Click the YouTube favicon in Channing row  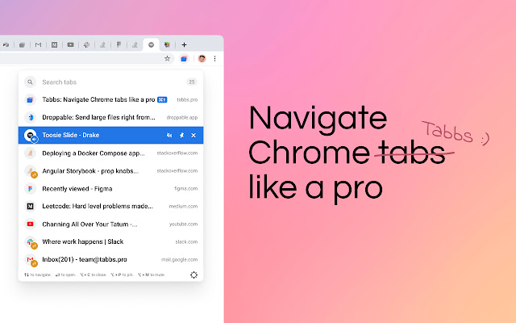(30, 224)
